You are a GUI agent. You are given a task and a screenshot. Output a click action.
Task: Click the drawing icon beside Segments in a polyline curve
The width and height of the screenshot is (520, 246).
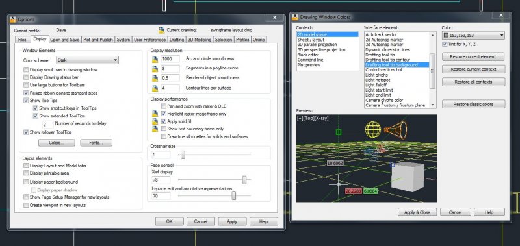pyautogui.click(x=155, y=69)
